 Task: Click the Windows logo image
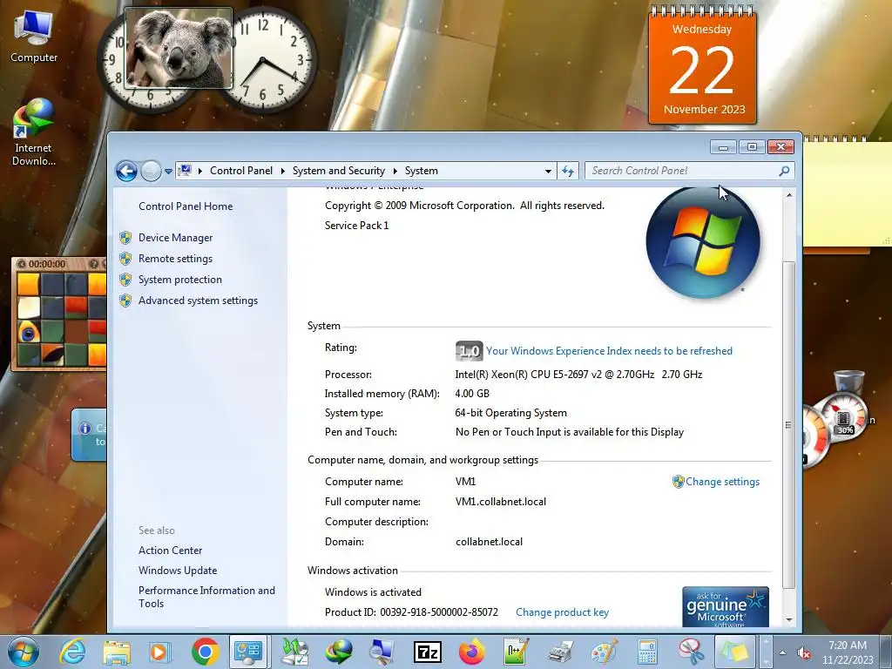tap(703, 241)
